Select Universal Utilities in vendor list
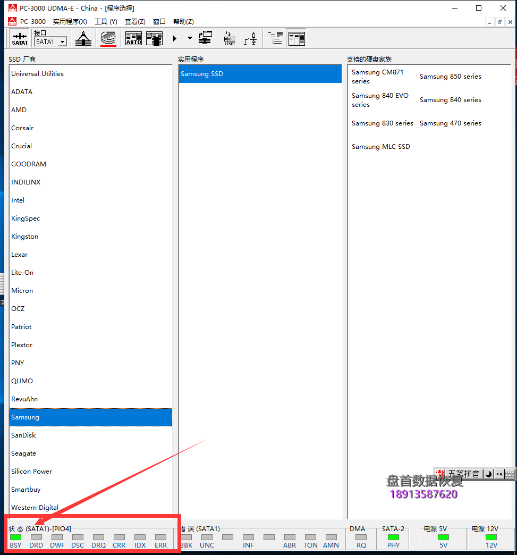Screen dimensions: 517x555 point(91,73)
